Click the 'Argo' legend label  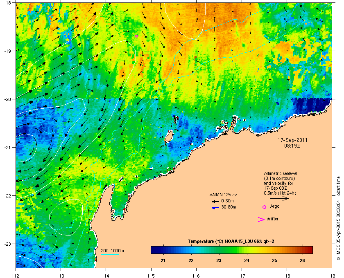275,206
